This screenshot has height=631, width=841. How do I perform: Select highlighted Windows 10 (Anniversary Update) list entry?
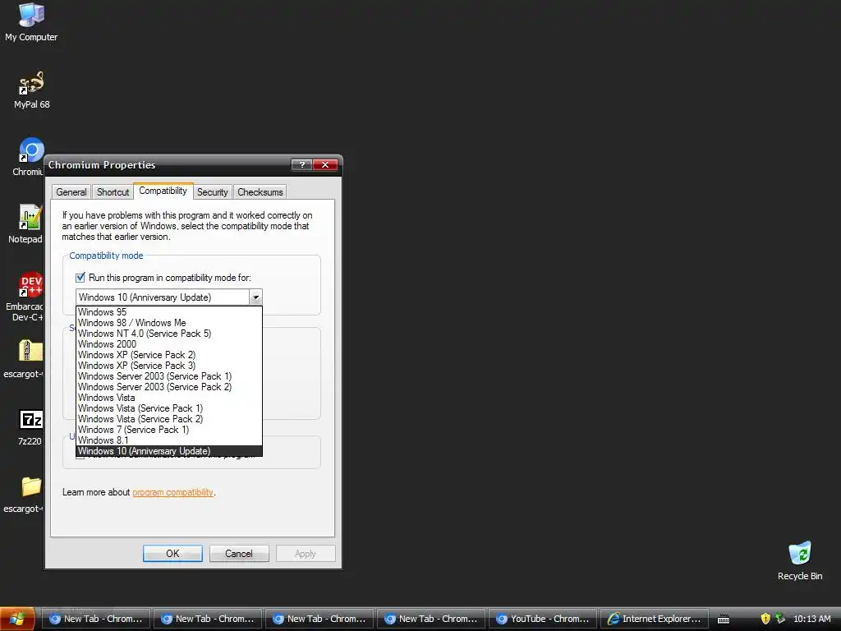coord(169,451)
